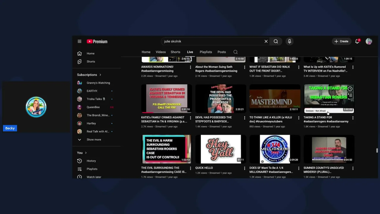Open the History icon in sidebar
Viewport: 380px width, 214px height.
pyautogui.click(x=80, y=161)
